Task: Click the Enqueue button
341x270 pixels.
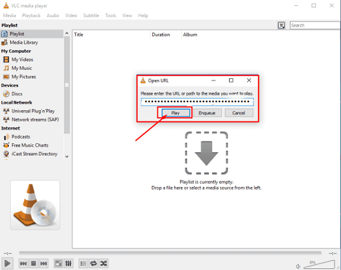Action: (207, 113)
